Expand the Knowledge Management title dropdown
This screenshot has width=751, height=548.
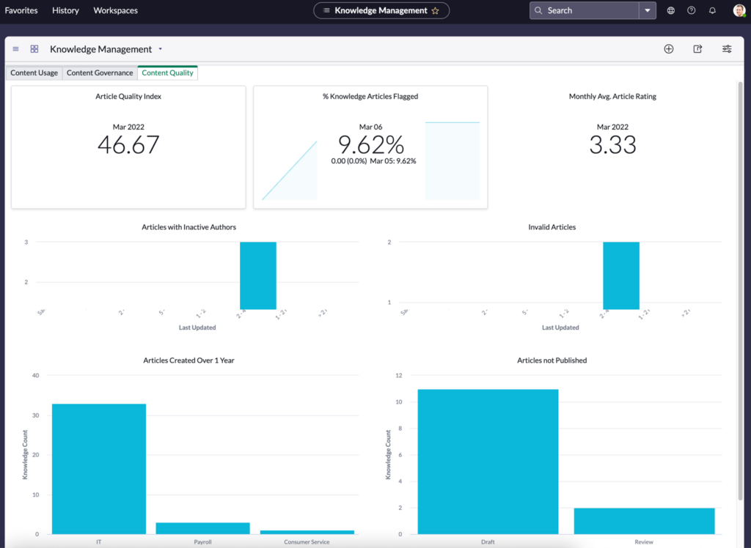click(x=162, y=49)
